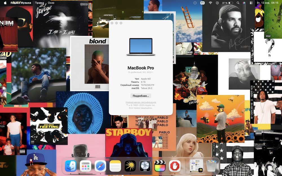Open the Правка menu
Screen dimensions: 282x176
click(39, 3)
